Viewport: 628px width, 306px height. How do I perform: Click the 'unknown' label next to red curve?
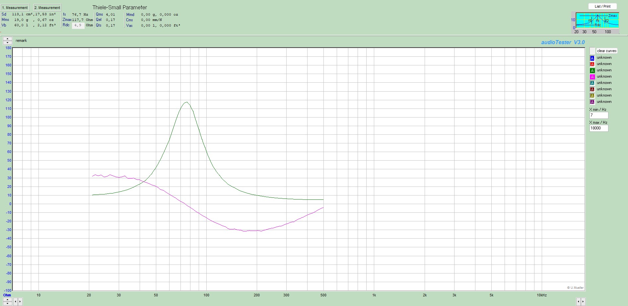[x=604, y=64]
